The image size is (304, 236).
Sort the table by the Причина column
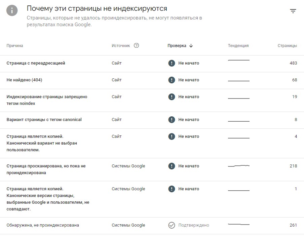15,45
